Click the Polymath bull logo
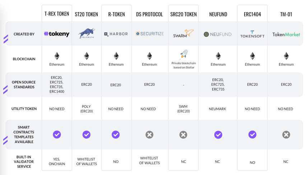The image size is (308, 175). (87, 33)
